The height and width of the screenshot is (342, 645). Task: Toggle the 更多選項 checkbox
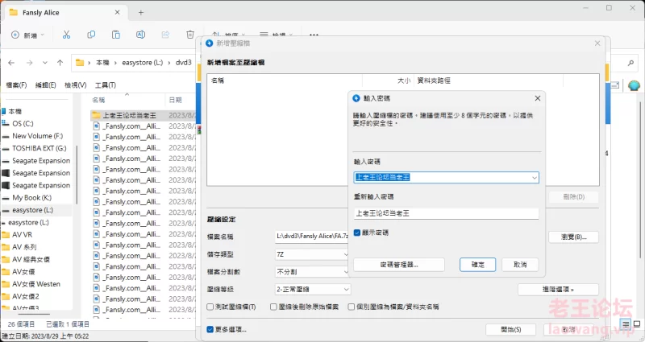(211, 329)
